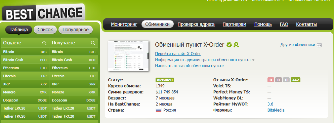This screenshot has width=334, height=123.
Task: Open the Другие обменники link
Action: coord(298,45)
